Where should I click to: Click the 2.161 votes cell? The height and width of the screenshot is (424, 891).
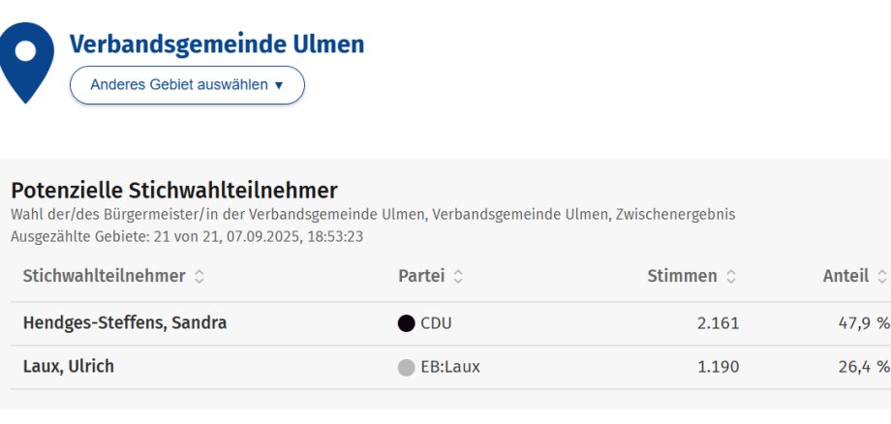(719, 323)
